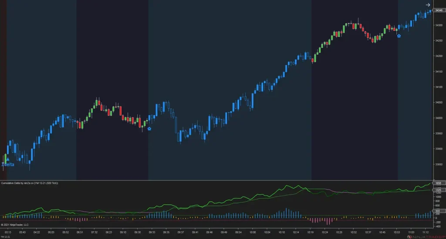Click the Zdelta text label on chart

click(8, 165)
